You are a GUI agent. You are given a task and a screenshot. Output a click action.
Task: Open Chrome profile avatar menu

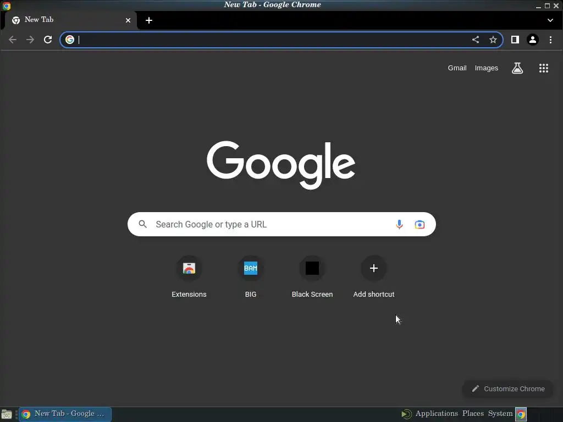coord(532,40)
